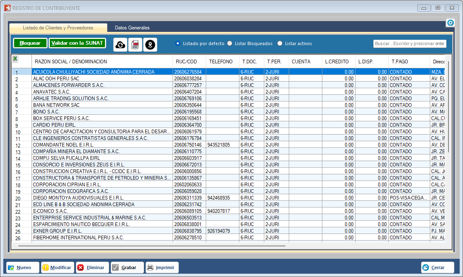Click RUC code 20602060633
Viewport: 463px width, 277px height.
point(188,185)
